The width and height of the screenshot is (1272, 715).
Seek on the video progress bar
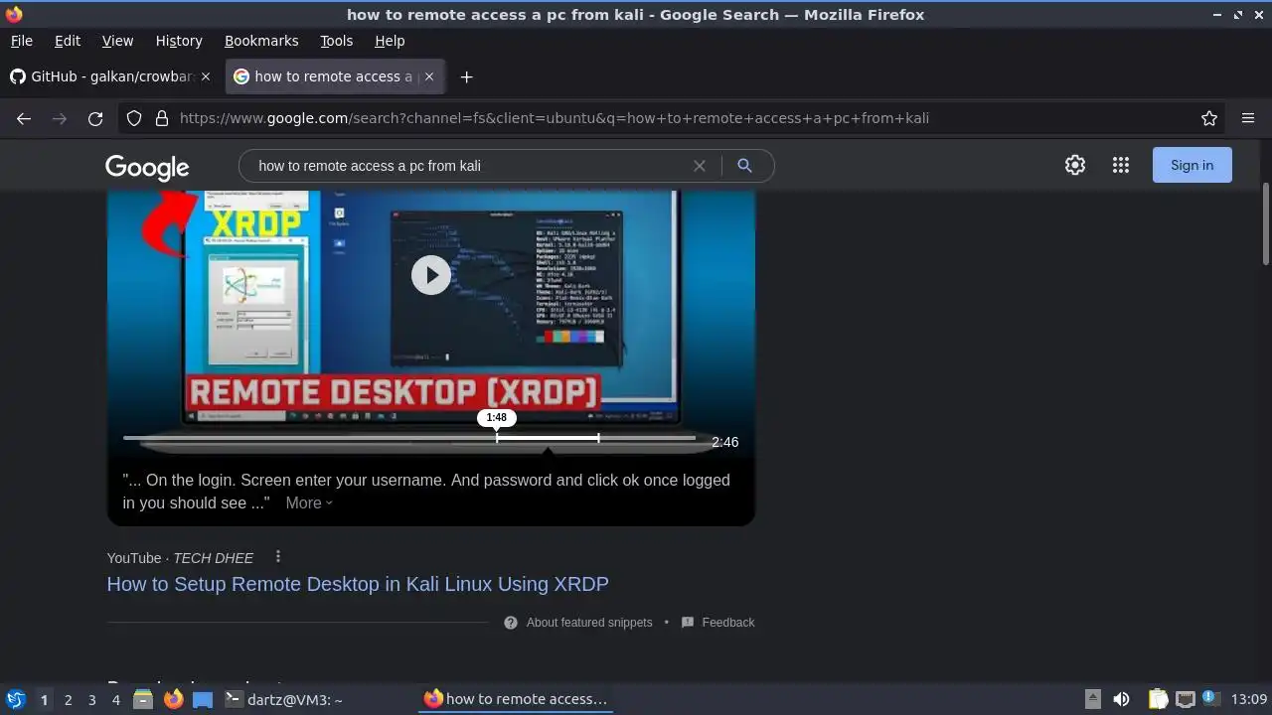(x=409, y=438)
